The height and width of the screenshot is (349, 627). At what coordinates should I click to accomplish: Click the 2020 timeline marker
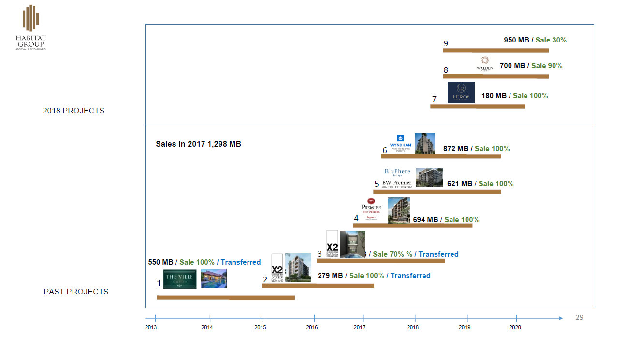[516, 318]
